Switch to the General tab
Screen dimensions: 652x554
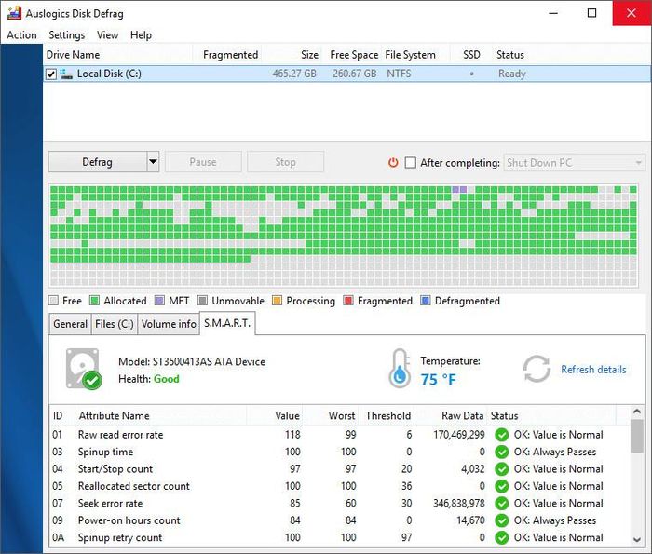tap(70, 324)
